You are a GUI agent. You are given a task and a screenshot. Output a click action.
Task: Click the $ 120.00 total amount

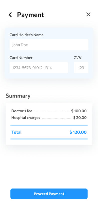click(78, 132)
